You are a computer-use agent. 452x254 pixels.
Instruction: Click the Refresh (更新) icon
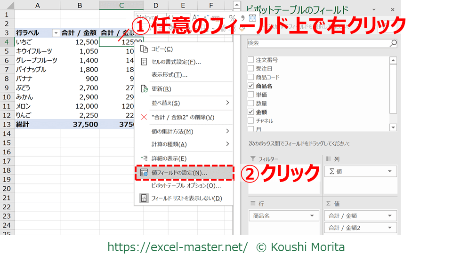[144, 89]
